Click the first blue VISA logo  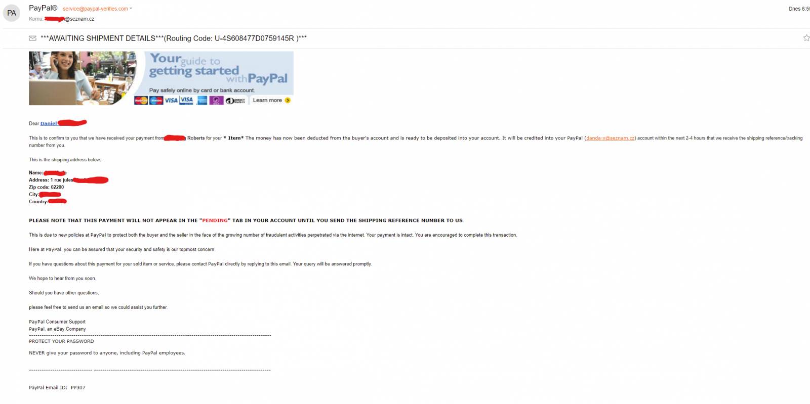(x=171, y=100)
